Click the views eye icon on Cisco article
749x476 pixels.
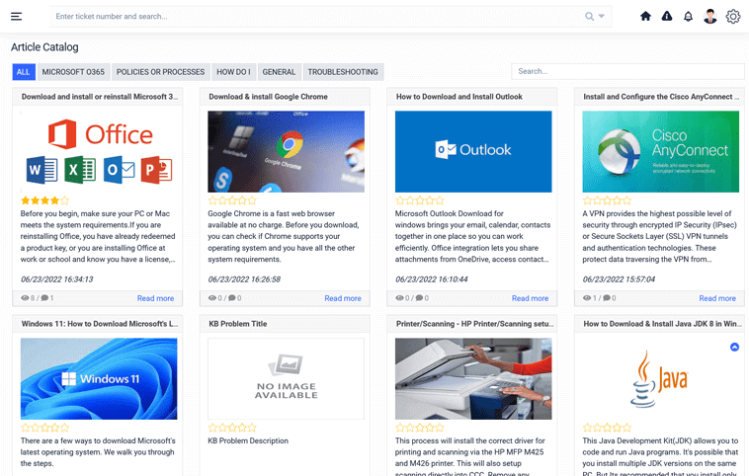pos(587,298)
